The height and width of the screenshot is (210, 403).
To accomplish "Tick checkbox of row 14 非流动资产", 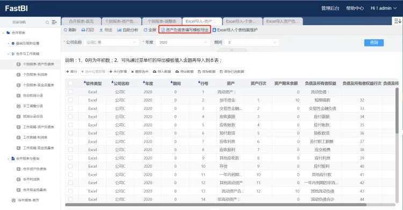I will (x=70, y=199).
